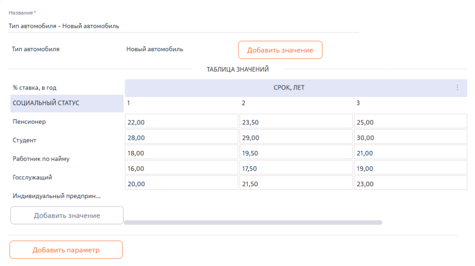475x266 pixels.
Task: Select the rate cell containing 22,00
Action: pos(181,122)
